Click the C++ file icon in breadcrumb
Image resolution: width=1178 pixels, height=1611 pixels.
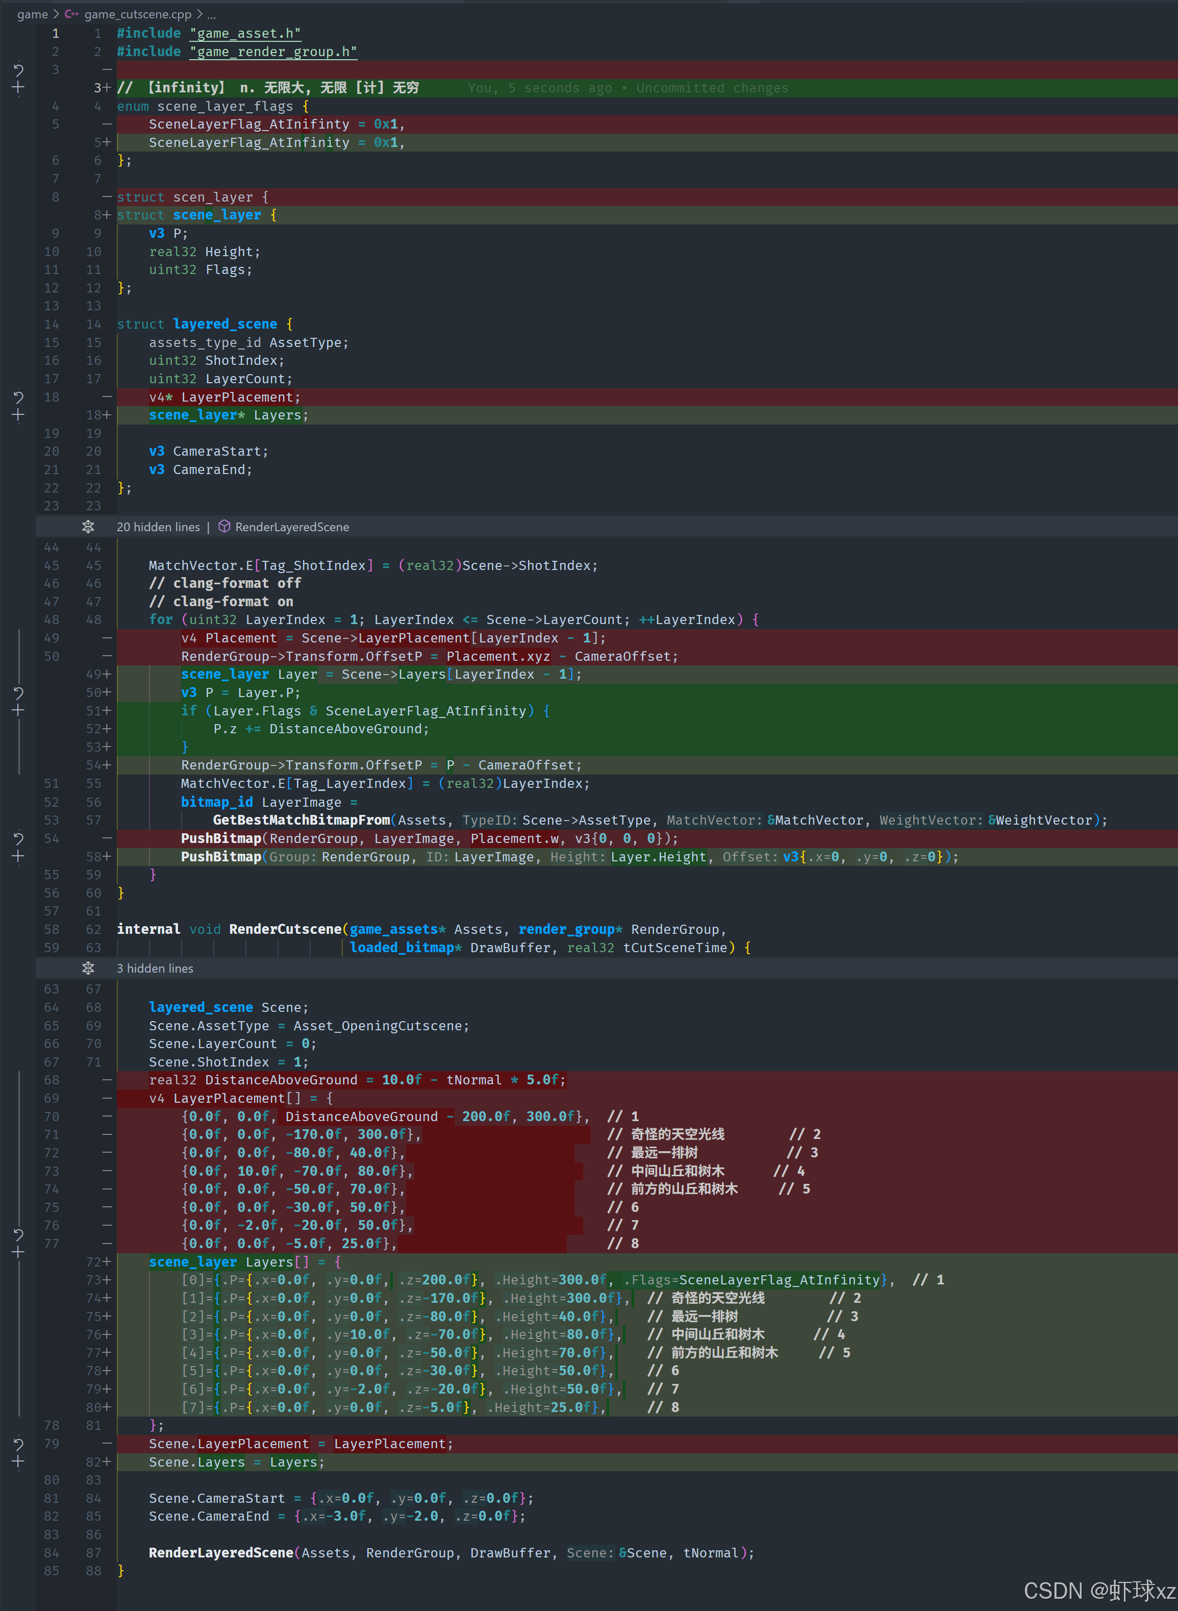point(72,14)
